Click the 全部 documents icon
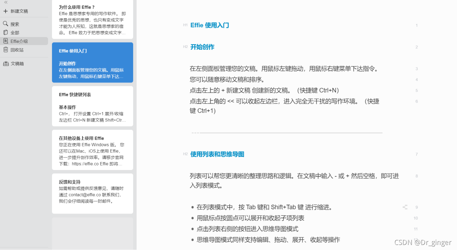Viewport: 457px width, 250px height. point(5,32)
